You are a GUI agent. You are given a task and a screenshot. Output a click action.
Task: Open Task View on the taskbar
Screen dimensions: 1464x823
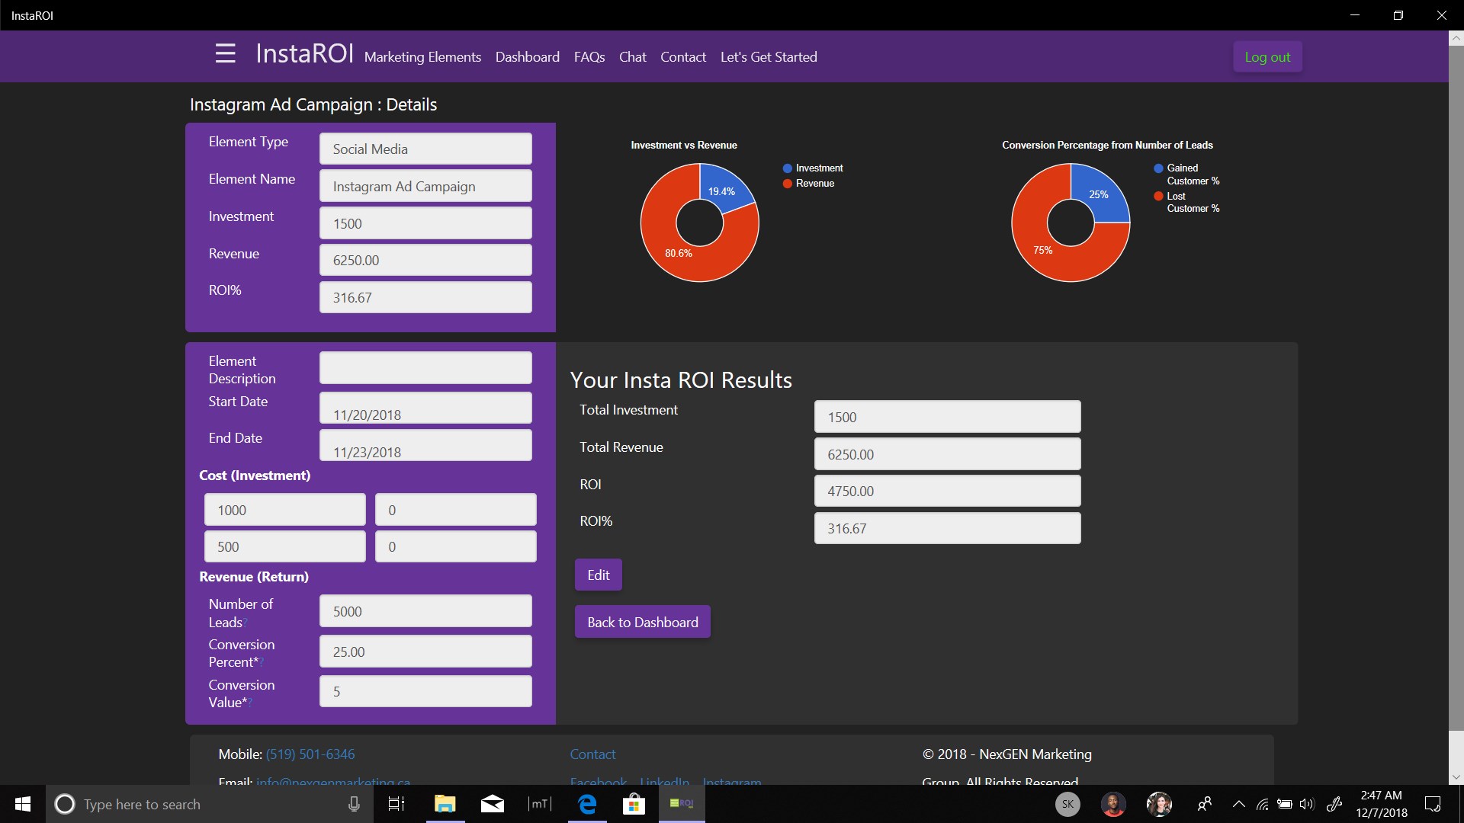(396, 804)
